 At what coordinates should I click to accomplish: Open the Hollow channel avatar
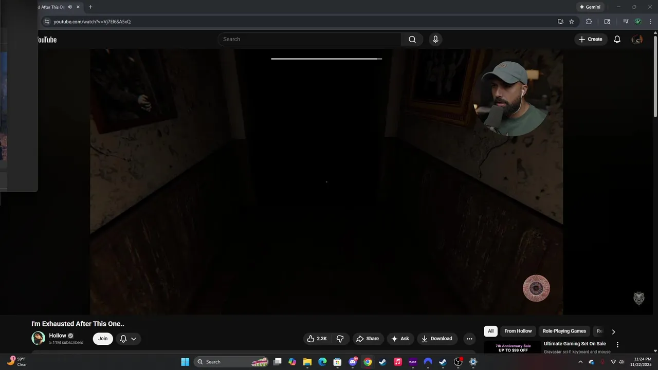point(39,338)
